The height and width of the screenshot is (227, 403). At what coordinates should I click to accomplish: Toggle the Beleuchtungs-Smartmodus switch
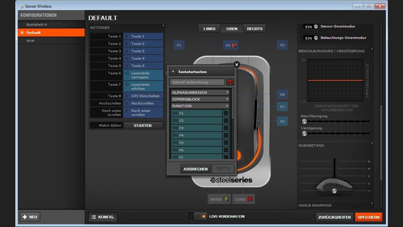click(x=311, y=38)
